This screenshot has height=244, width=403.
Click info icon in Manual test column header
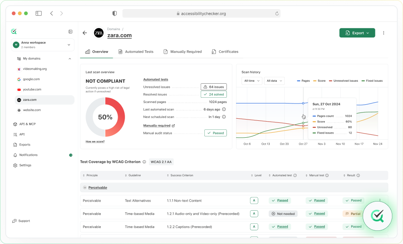coord(327,176)
